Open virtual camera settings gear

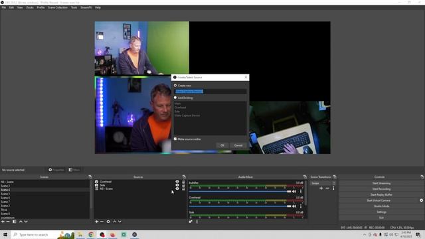tap(422, 200)
